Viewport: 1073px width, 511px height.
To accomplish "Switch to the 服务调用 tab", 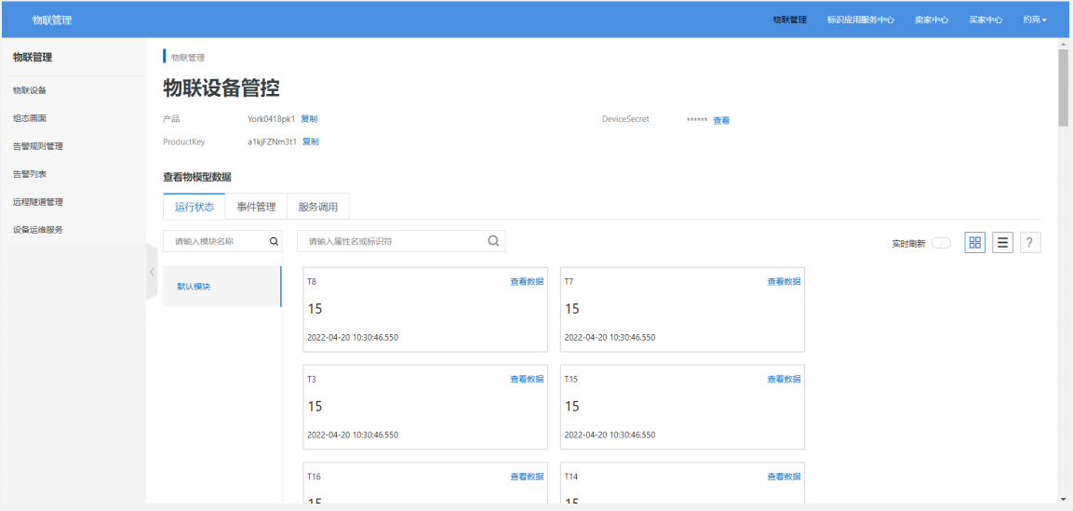I will click(317, 207).
